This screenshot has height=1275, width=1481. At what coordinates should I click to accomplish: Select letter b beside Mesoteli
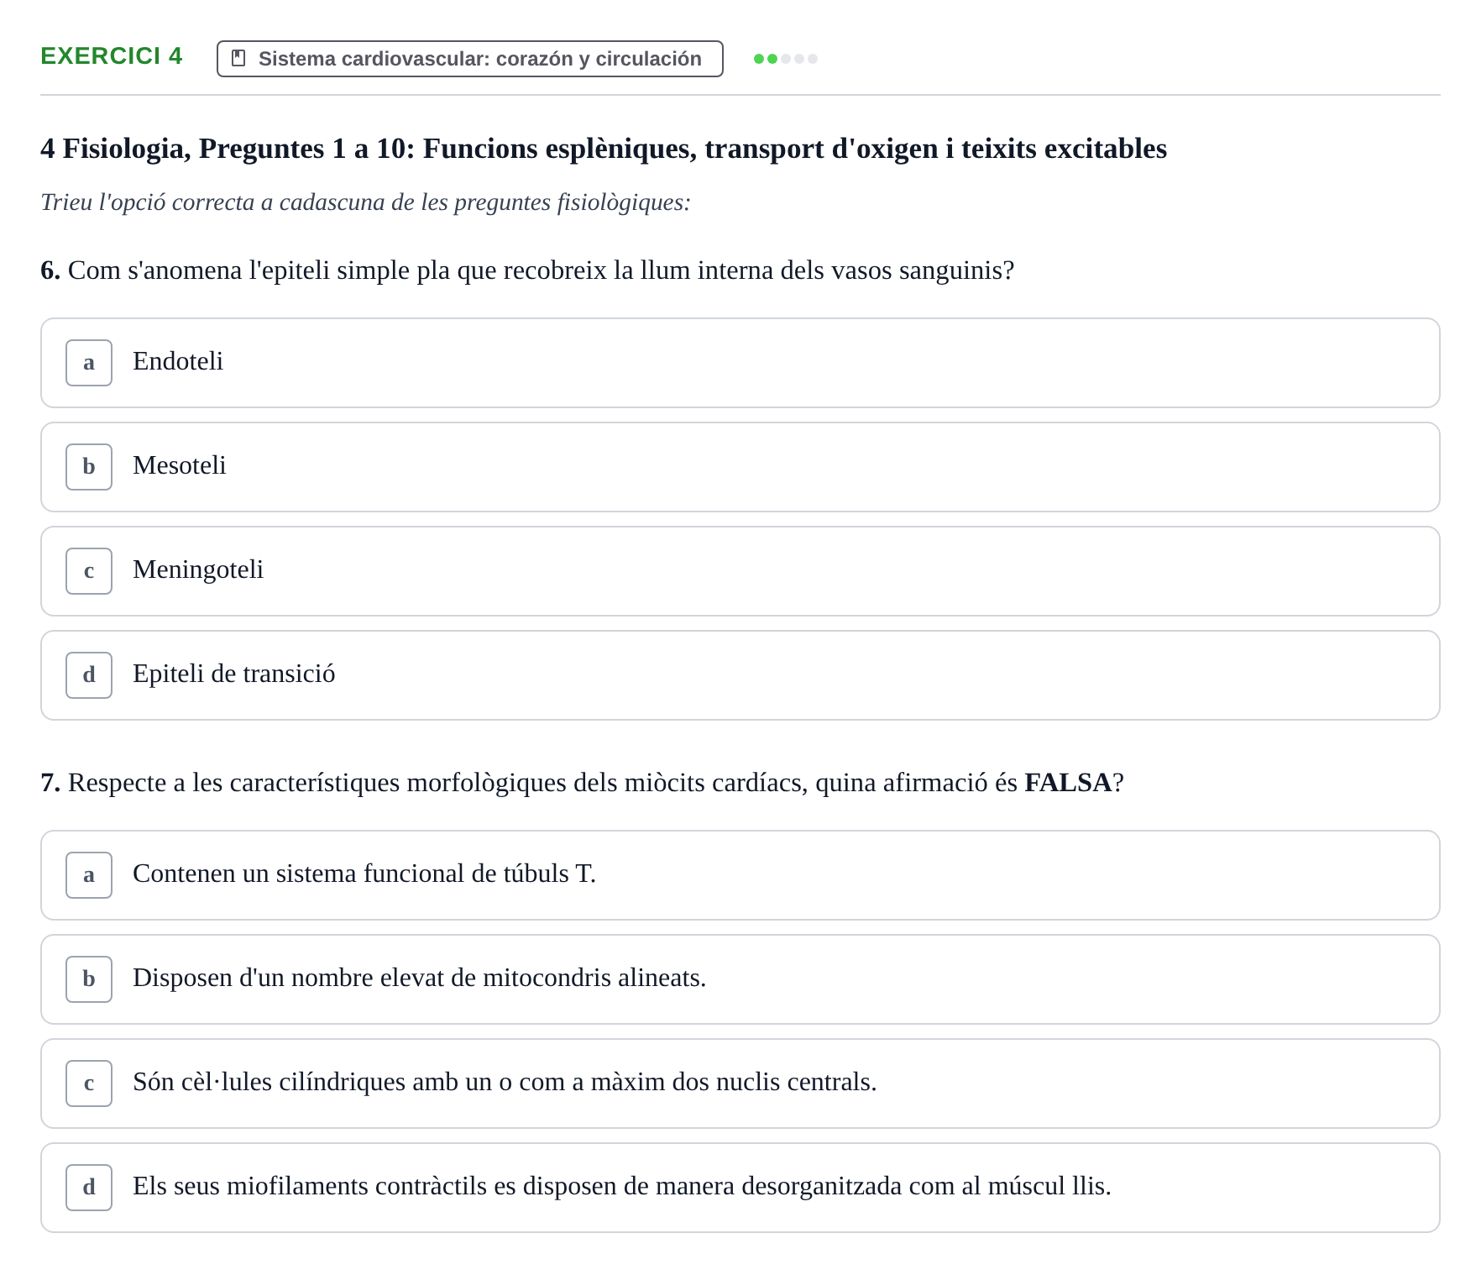[89, 467]
